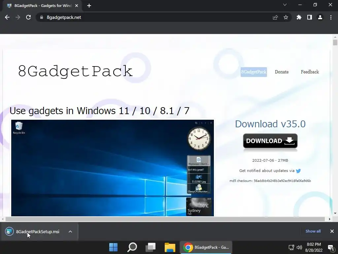Screen dimensions: 338x254
Task: Go back to the previous page
Action: [x=7, y=17]
